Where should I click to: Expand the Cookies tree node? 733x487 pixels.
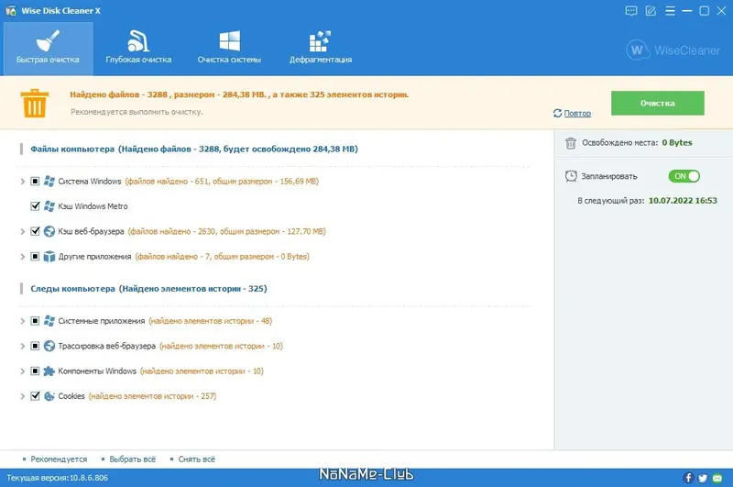[x=22, y=396]
